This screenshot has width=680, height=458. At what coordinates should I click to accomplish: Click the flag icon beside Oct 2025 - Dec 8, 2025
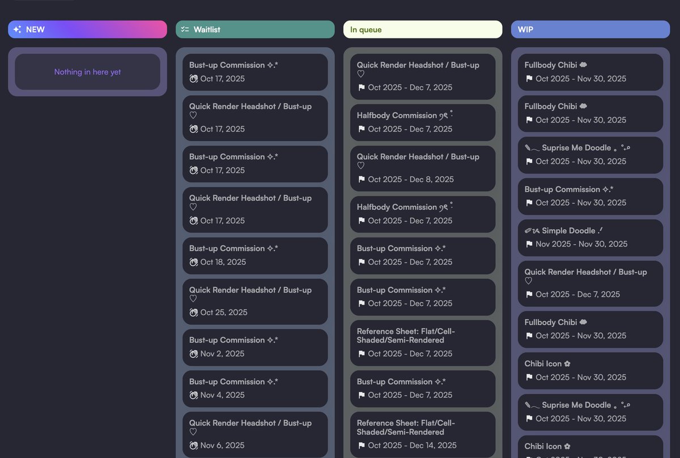tap(361, 179)
